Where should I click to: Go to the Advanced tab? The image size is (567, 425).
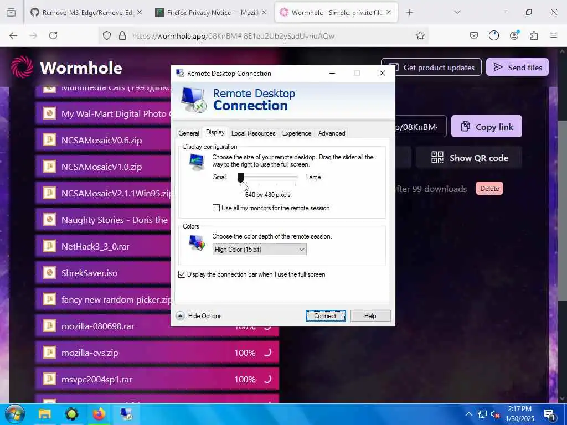pyautogui.click(x=332, y=133)
